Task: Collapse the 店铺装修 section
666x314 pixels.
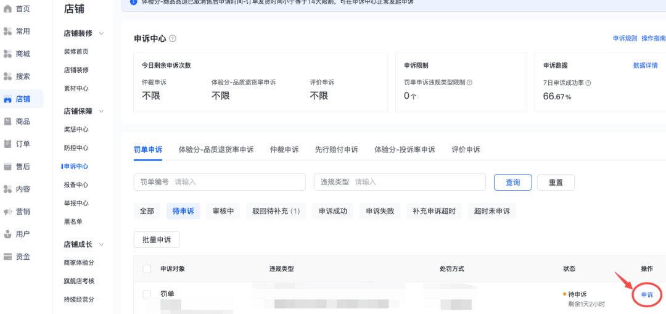Action: pos(102,33)
